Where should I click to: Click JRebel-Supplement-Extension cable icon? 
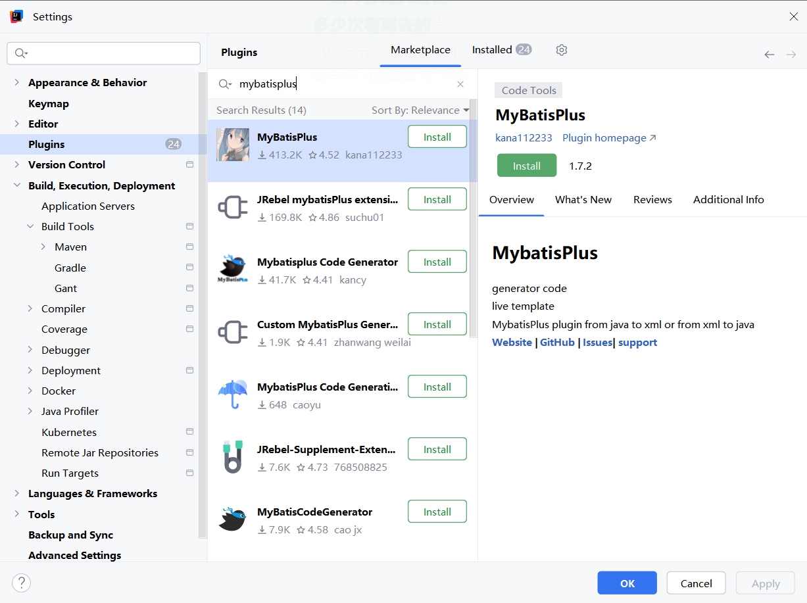click(233, 457)
